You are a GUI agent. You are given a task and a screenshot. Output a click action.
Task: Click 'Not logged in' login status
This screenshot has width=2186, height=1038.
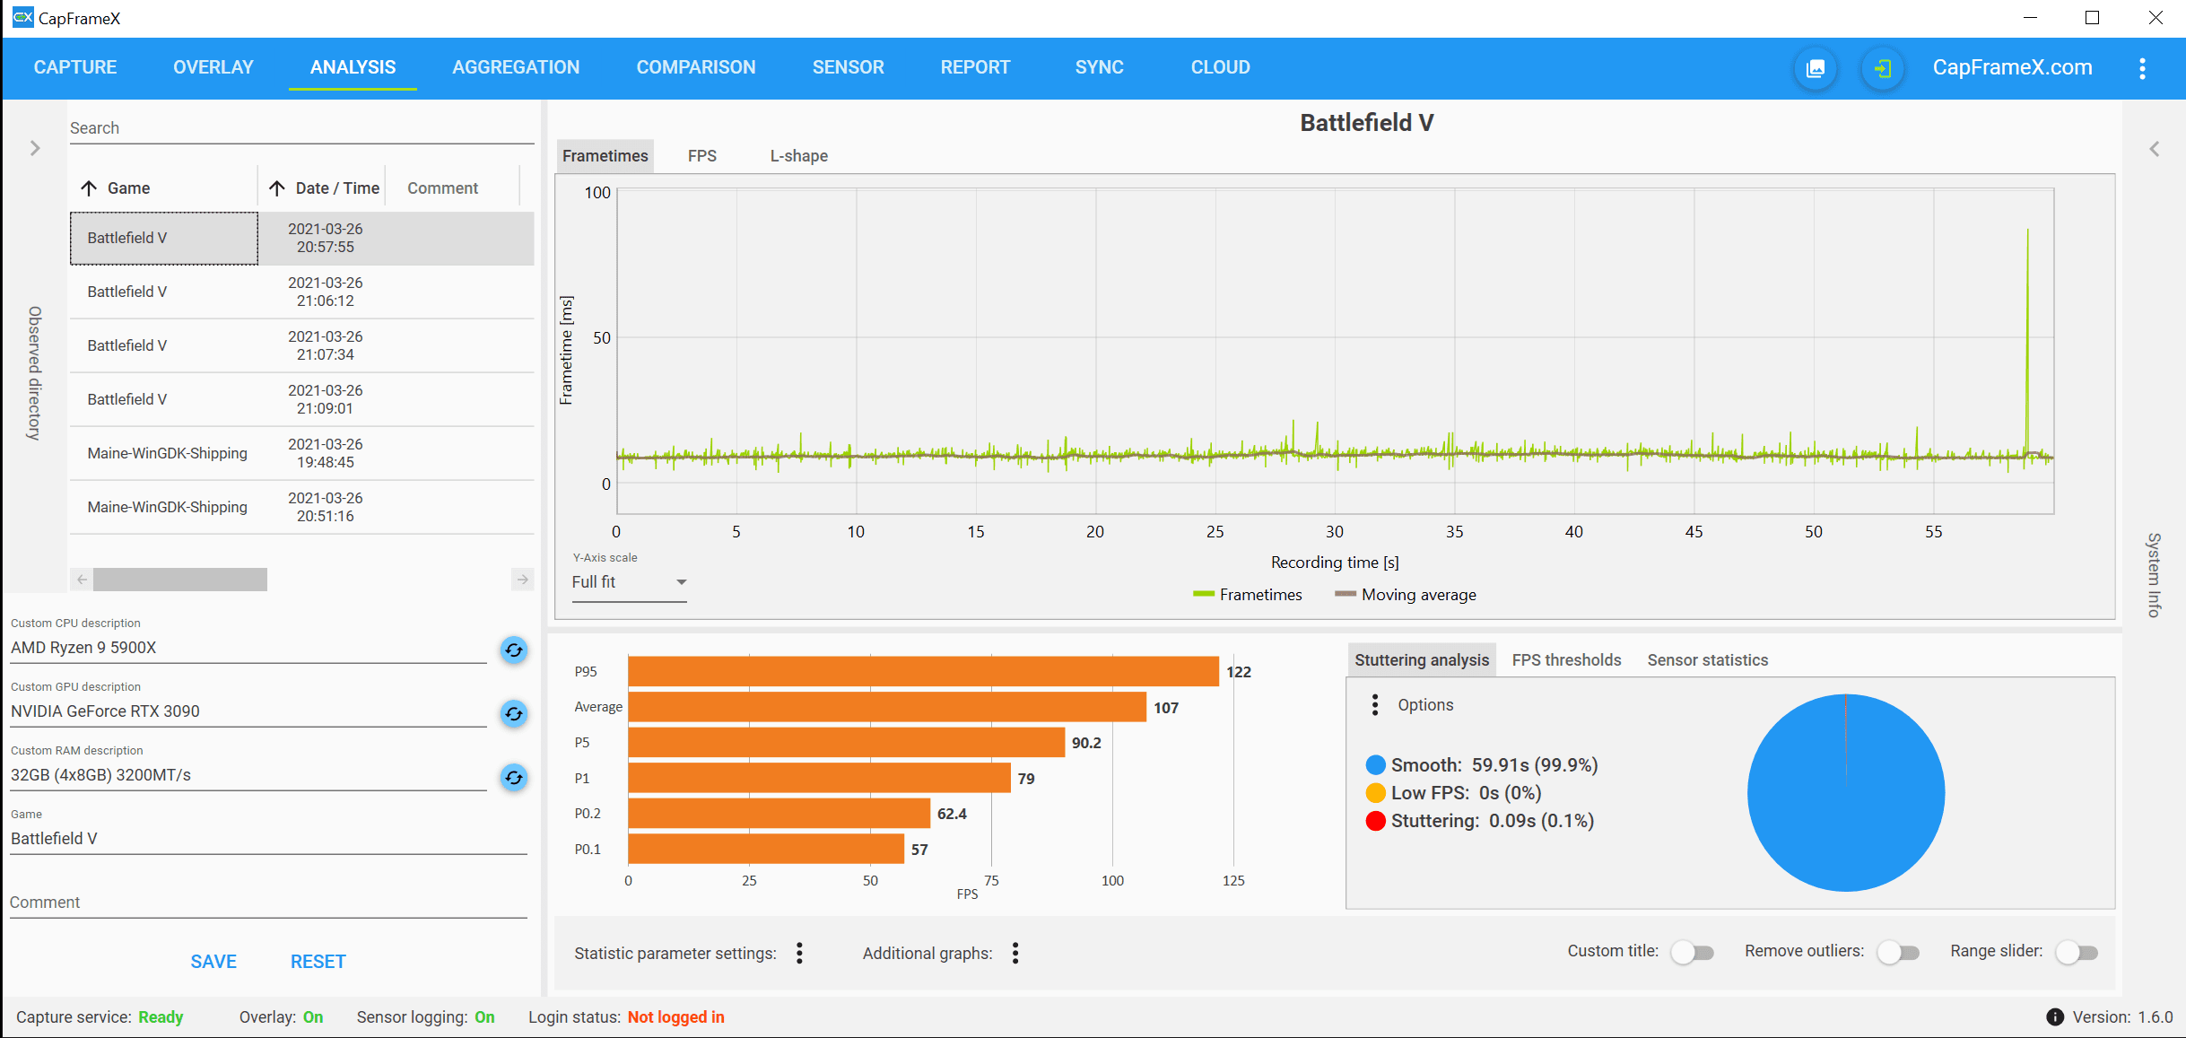(675, 1017)
